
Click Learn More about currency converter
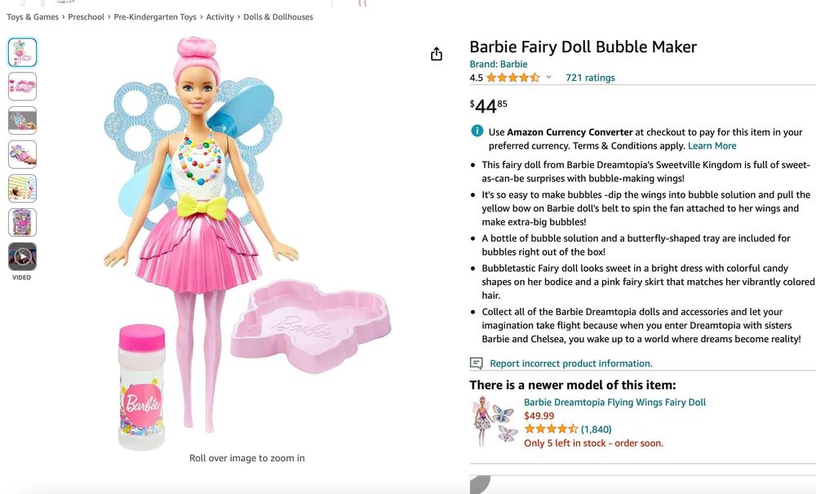click(x=712, y=146)
